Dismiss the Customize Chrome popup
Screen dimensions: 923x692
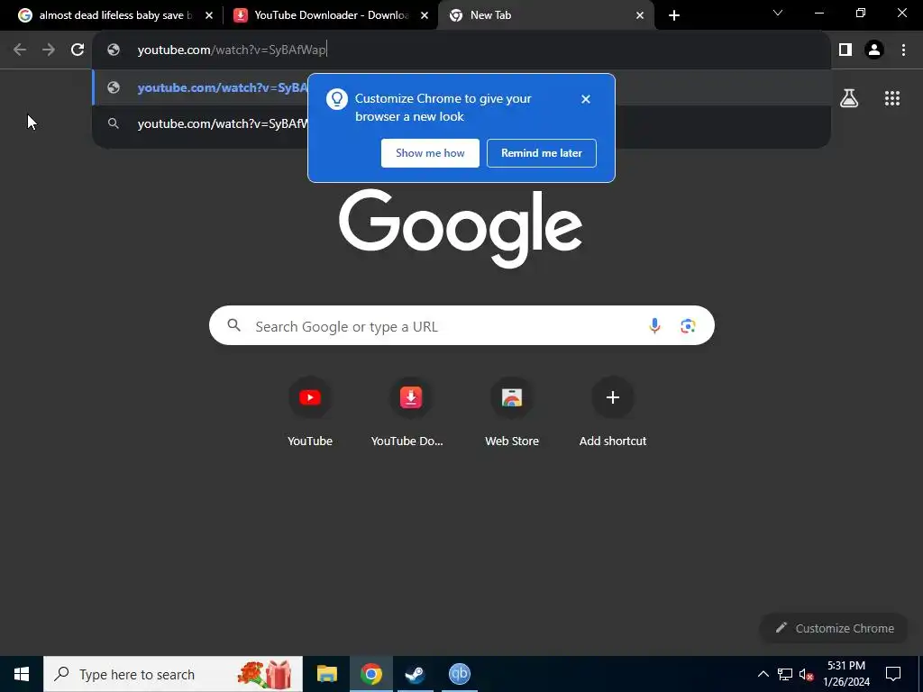(x=586, y=99)
